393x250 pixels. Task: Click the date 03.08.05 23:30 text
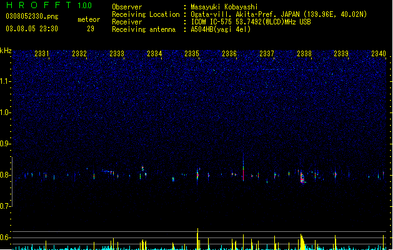(32, 29)
